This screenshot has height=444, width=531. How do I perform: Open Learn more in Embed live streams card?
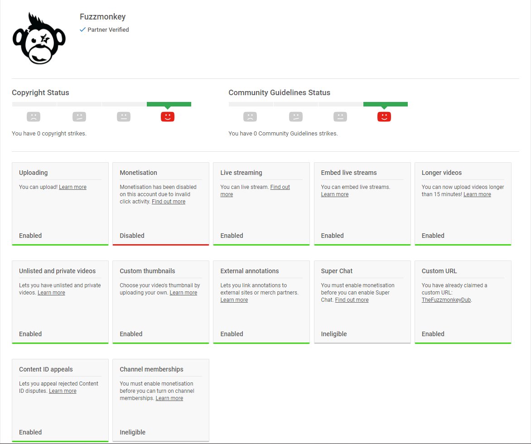coord(334,194)
